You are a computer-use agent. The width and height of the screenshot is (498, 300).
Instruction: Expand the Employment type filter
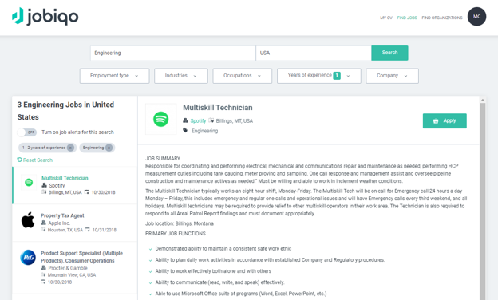pos(114,76)
